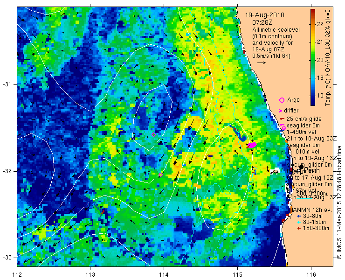This screenshot has width=345, height=280.
Task: Click the Argo float marker near -32 latitude
Action: [161, 175]
